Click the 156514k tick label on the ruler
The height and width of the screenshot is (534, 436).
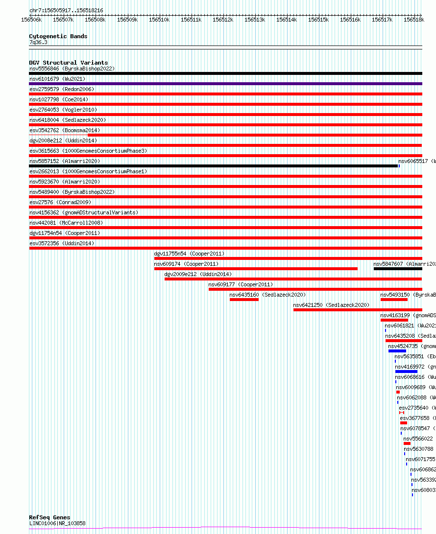point(287,20)
